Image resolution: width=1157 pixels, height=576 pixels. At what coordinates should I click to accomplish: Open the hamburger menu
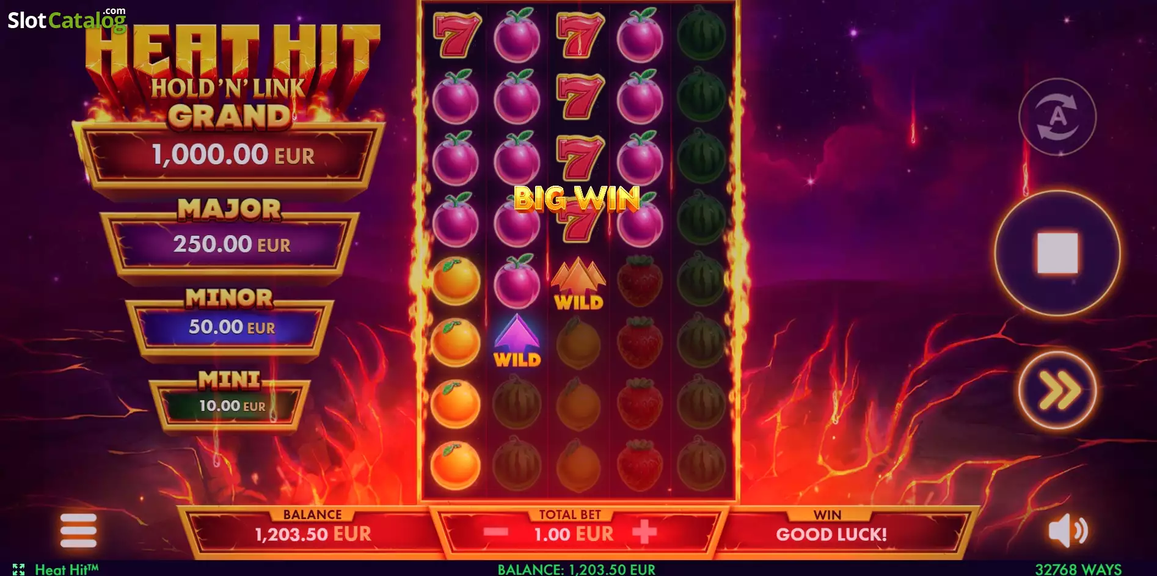78,530
